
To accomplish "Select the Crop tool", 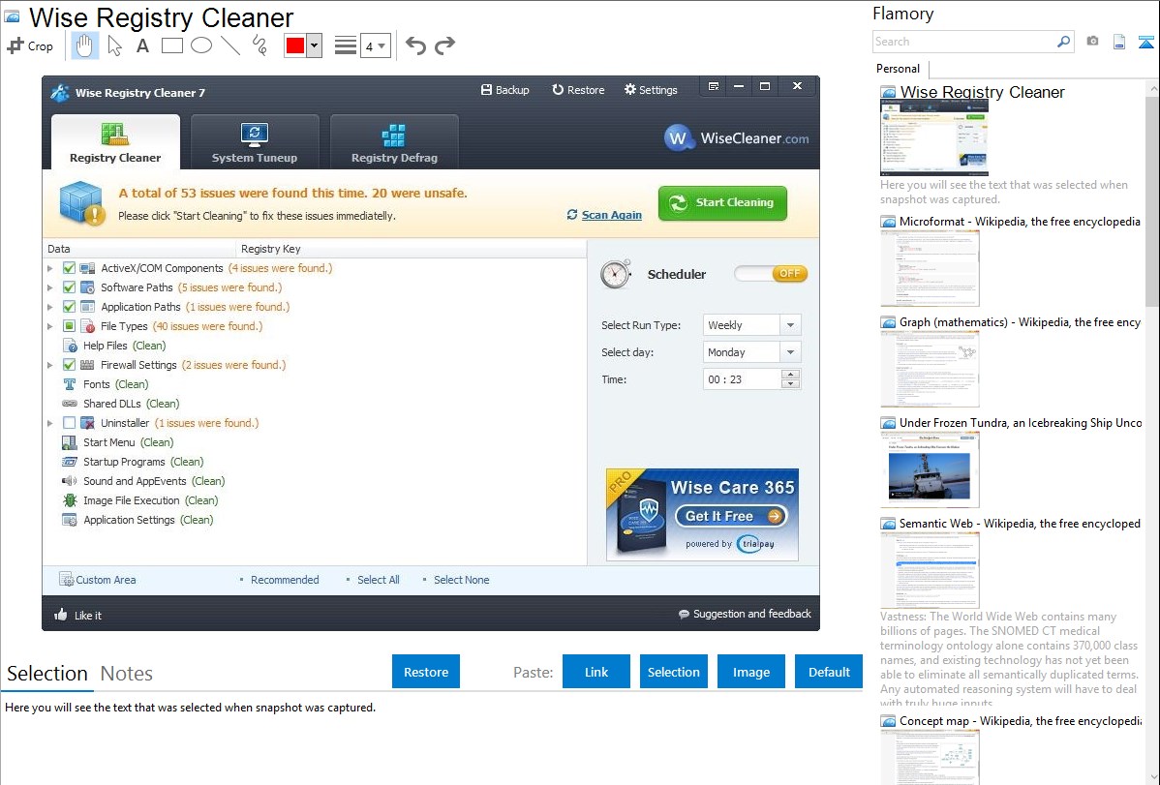I will pos(30,45).
